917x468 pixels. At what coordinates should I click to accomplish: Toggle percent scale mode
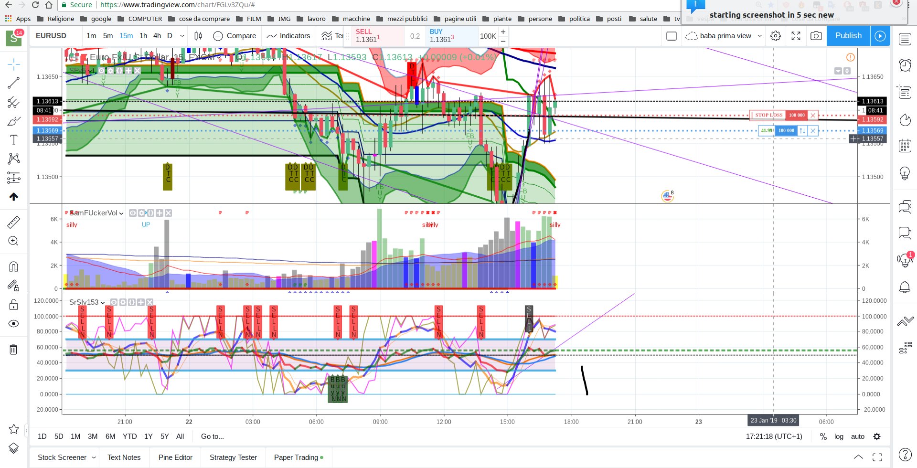823,436
